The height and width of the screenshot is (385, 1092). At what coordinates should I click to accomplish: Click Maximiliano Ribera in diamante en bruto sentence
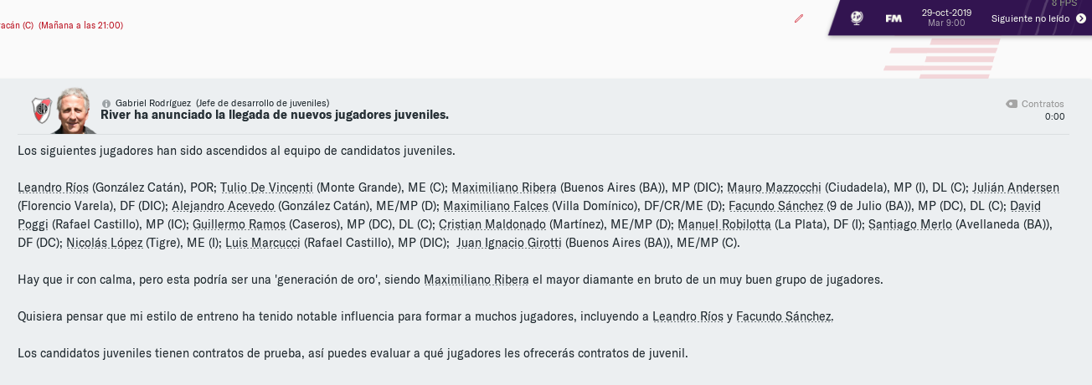(x=476, y=280)
